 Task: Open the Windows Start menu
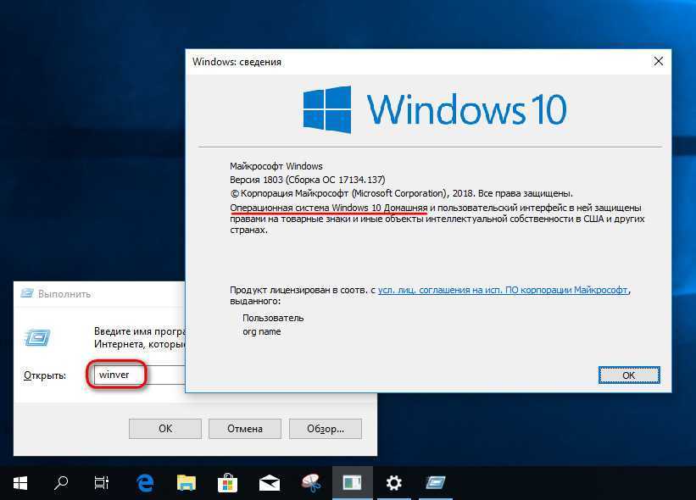pos(20,483)
